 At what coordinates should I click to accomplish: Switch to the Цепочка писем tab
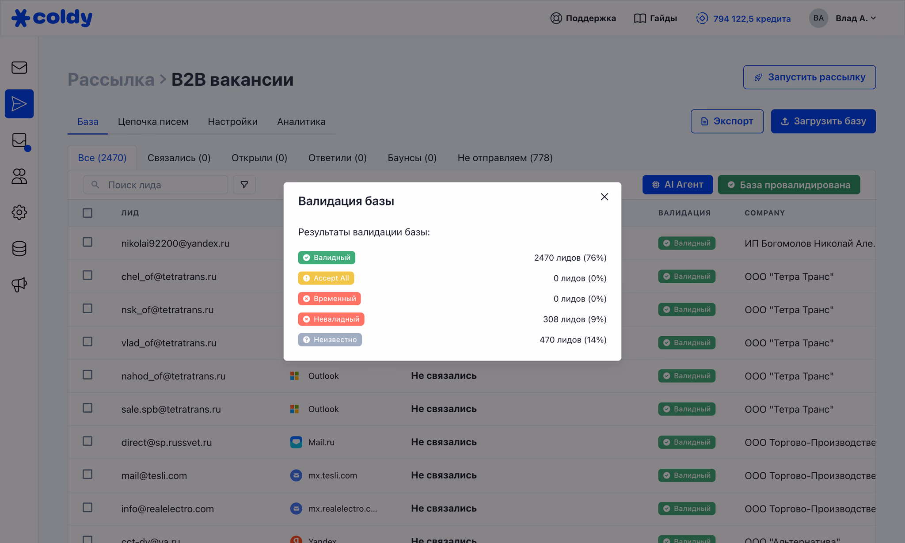(x=153, y=122)
